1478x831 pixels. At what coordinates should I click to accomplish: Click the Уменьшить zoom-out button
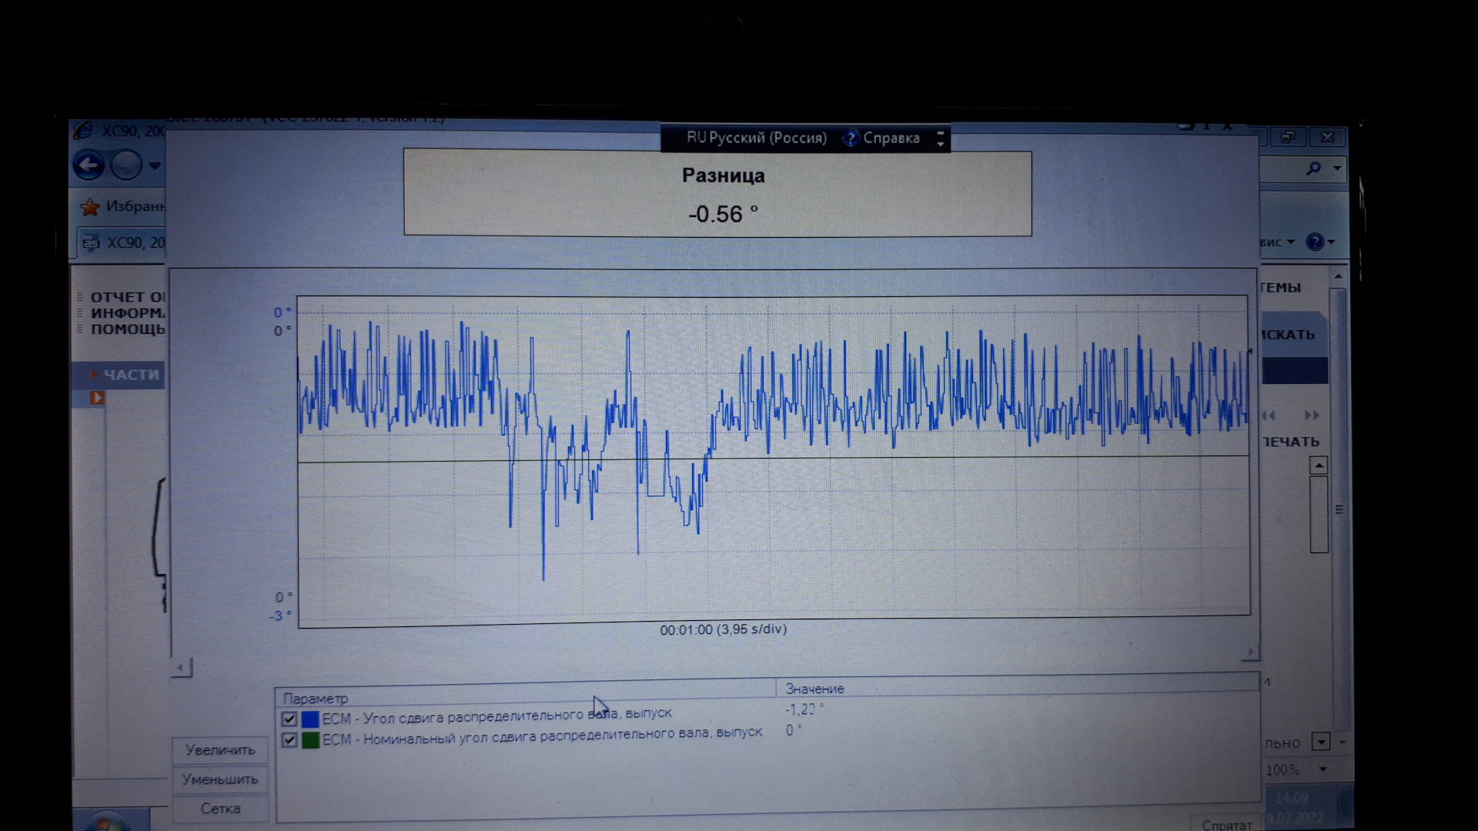click(x=220, y=779)
